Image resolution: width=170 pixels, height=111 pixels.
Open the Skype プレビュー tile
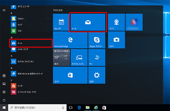click(x=97, y=40)
